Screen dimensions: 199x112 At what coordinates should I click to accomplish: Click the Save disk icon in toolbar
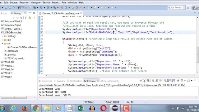(x=6, y=7)
